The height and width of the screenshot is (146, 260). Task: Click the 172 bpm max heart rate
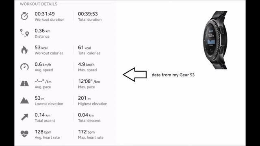click(x=87, y=132)
